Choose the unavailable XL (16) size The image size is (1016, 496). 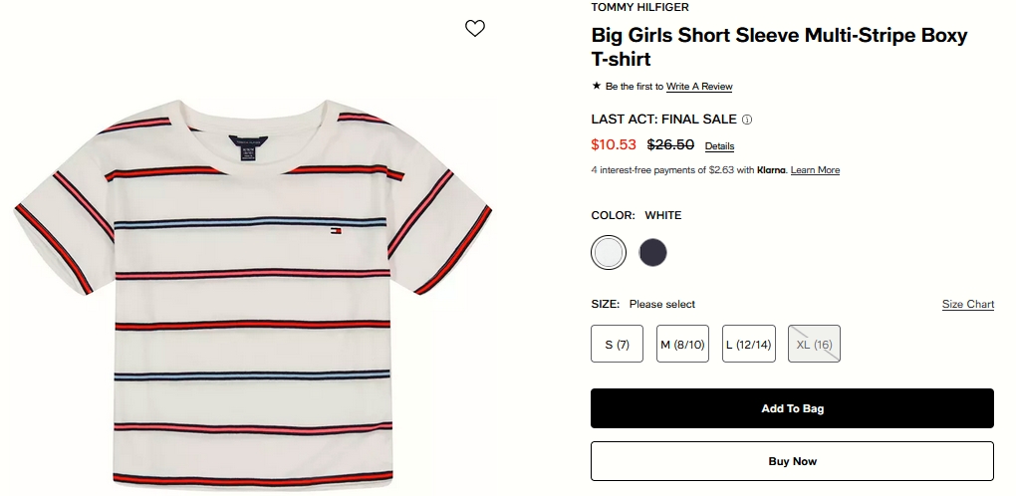pos(814,345)
